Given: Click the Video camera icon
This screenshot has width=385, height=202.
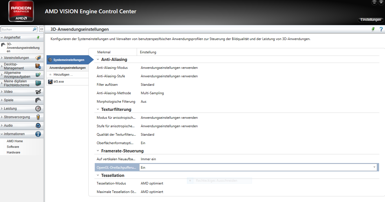Looking at the screenshot, I should (x=38, y=92).
